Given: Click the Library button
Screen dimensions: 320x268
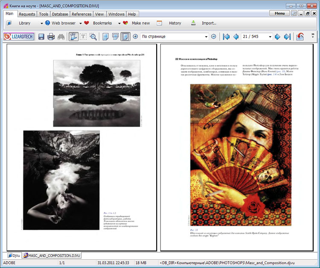Looking at the screenshot, I should (x=24, y=23).
